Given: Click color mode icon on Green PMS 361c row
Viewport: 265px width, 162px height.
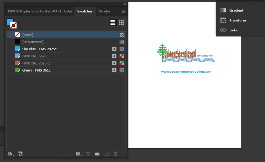Looking at the screenshot, I should 122,70.
